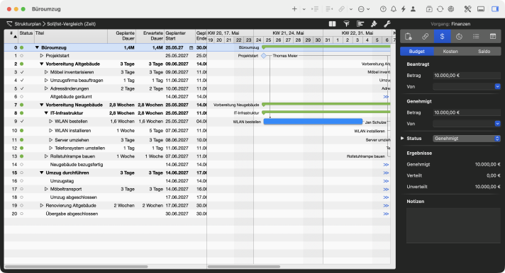
Task: Click the funnel filter icon
Action: [347, 24]
